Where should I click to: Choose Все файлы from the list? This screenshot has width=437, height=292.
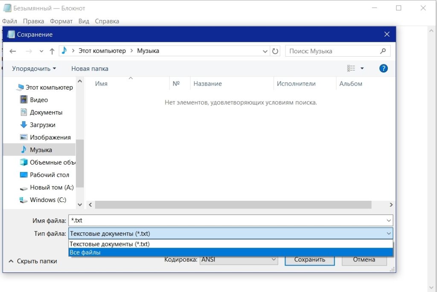[230, 252]
